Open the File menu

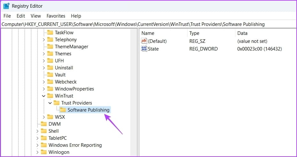pos(7,16)
